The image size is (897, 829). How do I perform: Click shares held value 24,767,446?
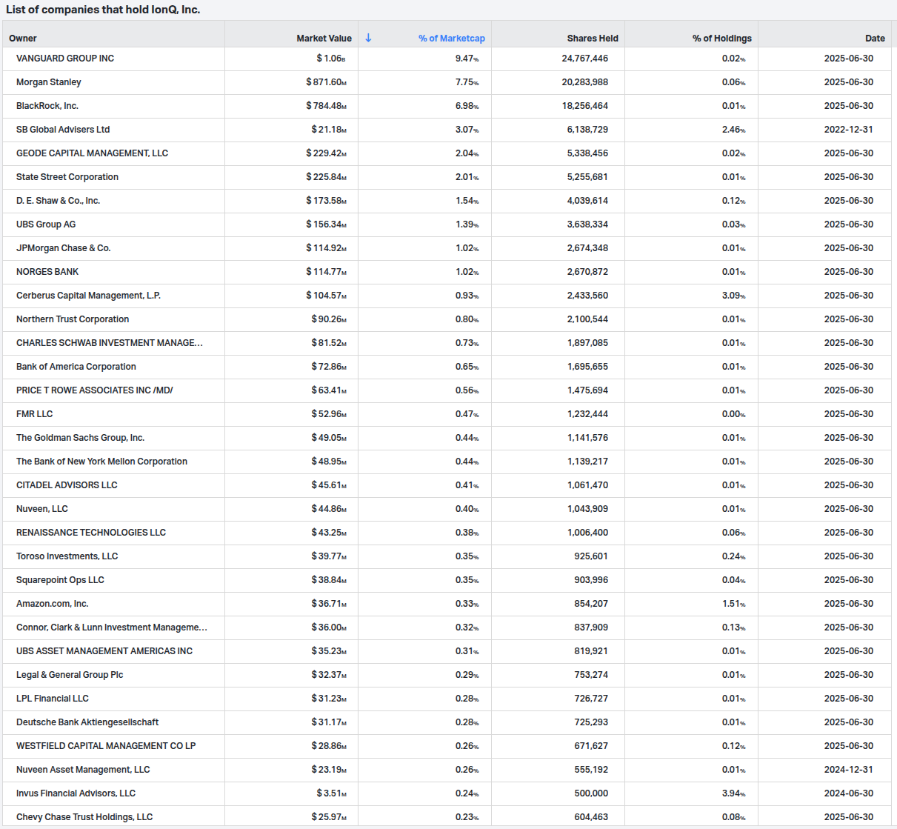tap(585, 59)
